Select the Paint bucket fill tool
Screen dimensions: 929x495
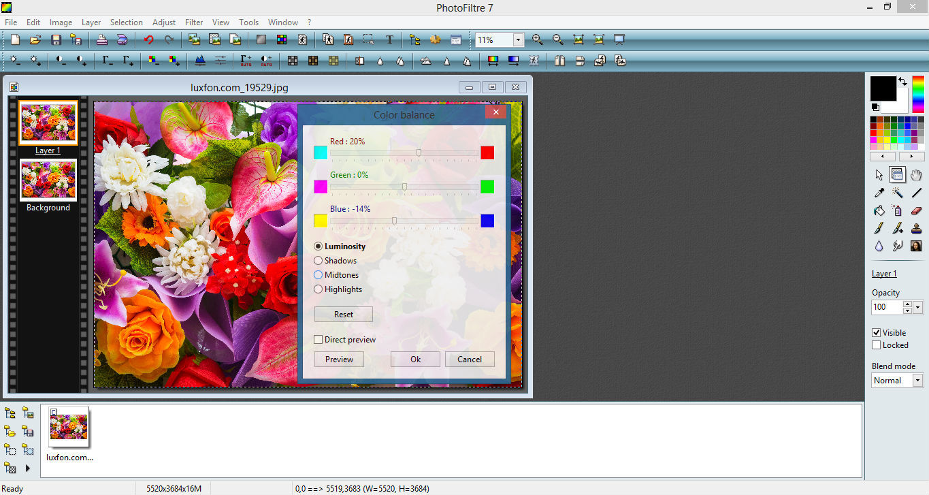[879, 211]
